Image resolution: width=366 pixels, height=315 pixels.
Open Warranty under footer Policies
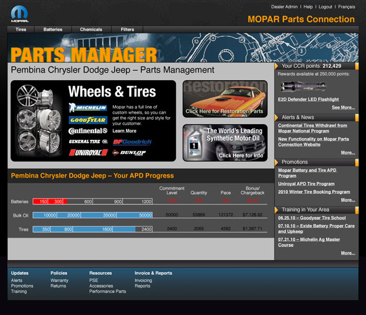(60, 280)
